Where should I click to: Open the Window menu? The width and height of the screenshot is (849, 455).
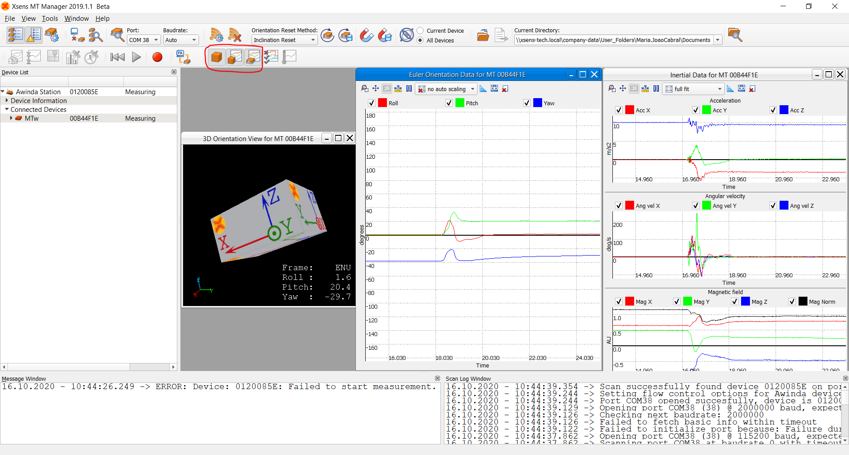pos(76,19)
